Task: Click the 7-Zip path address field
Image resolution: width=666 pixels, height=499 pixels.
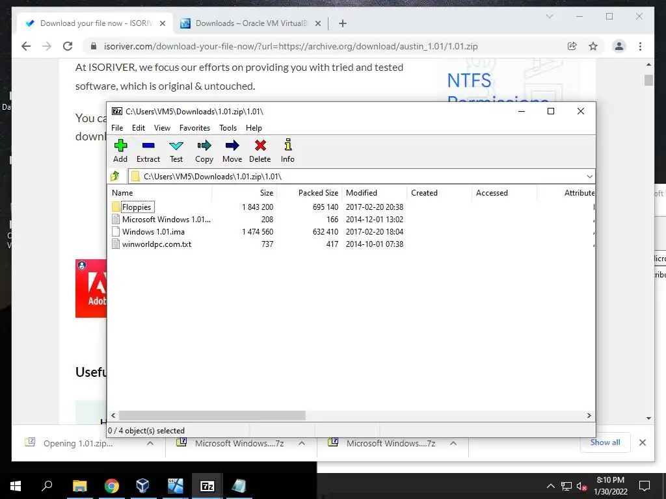Action: (357, 177)
